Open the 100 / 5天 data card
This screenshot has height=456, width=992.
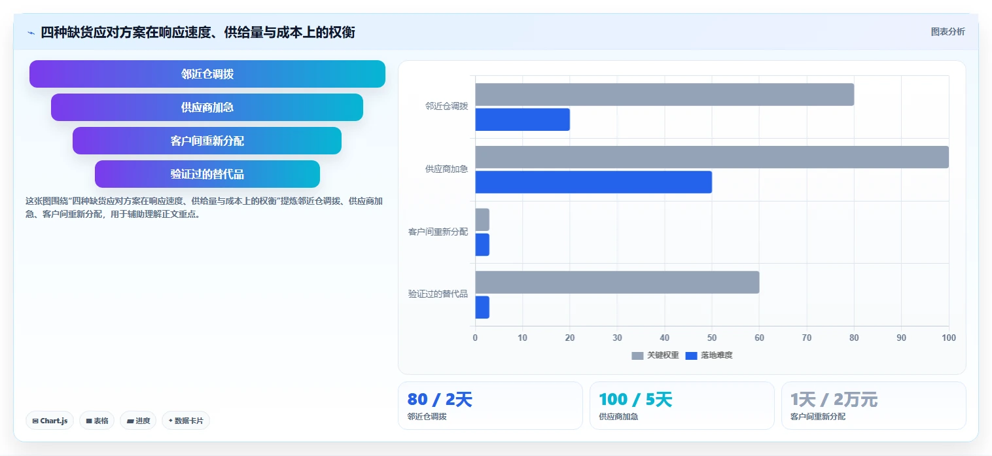pos(682,406)
